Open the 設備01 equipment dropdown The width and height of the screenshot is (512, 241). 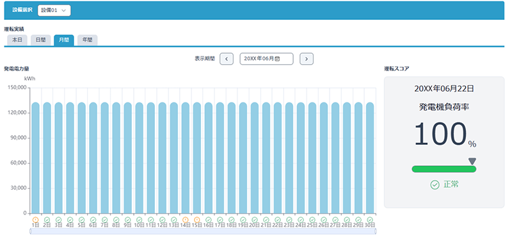(x=54, y=10)
